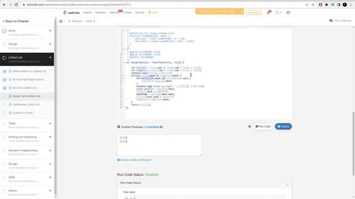Open the Store nav item
355x199 pixels.
pyautogui.click(x=153, y=13)
